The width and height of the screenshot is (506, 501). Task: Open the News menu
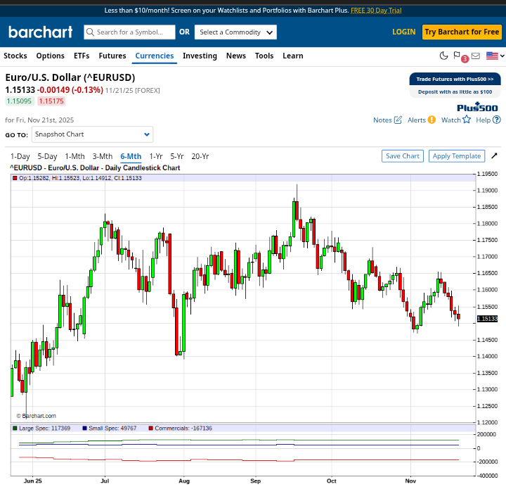(x=236, y=56)
